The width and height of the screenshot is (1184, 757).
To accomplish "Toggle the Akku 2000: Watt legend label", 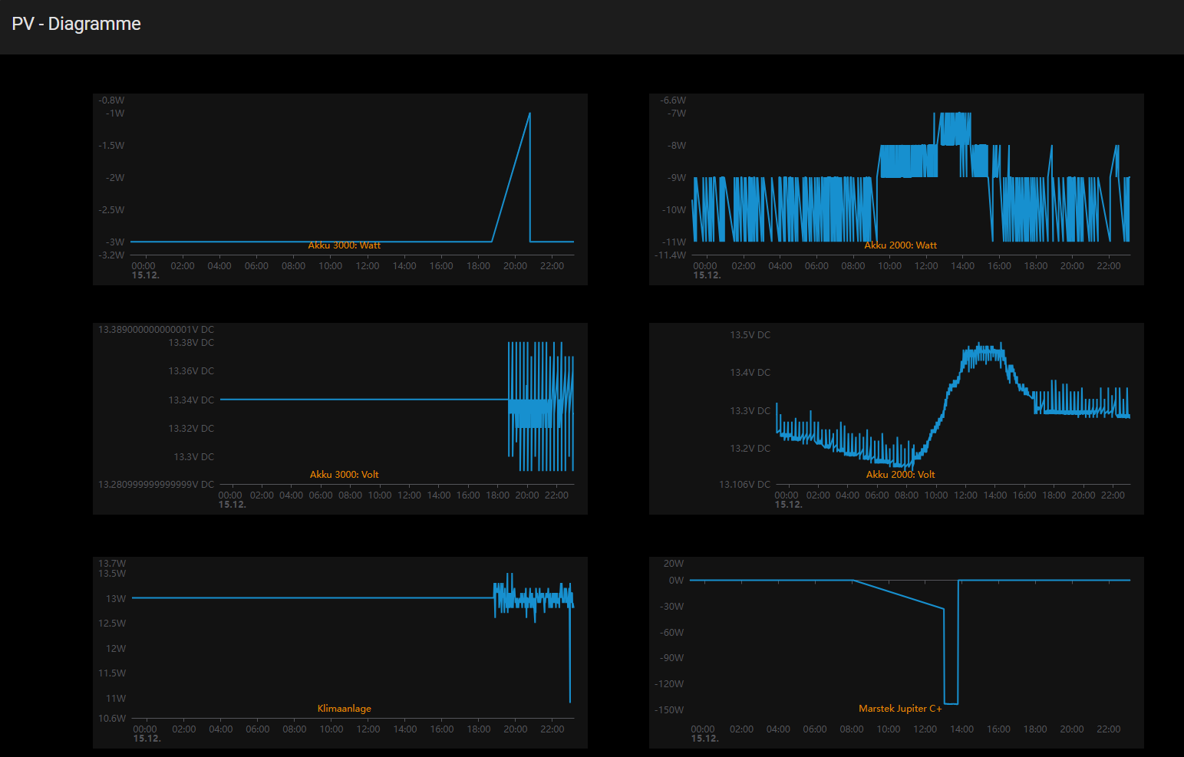I will (900, 245).
